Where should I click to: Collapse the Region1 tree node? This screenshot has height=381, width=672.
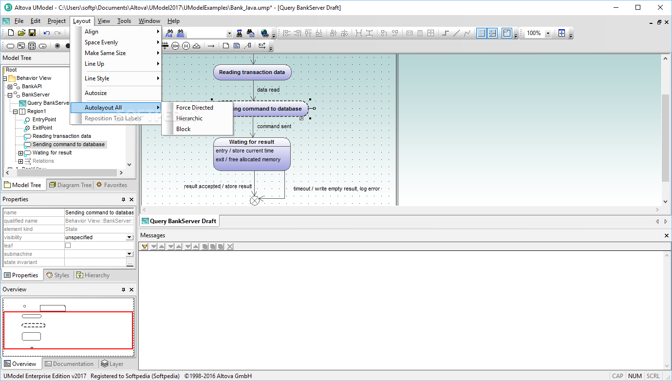click(x=15, y=111)
